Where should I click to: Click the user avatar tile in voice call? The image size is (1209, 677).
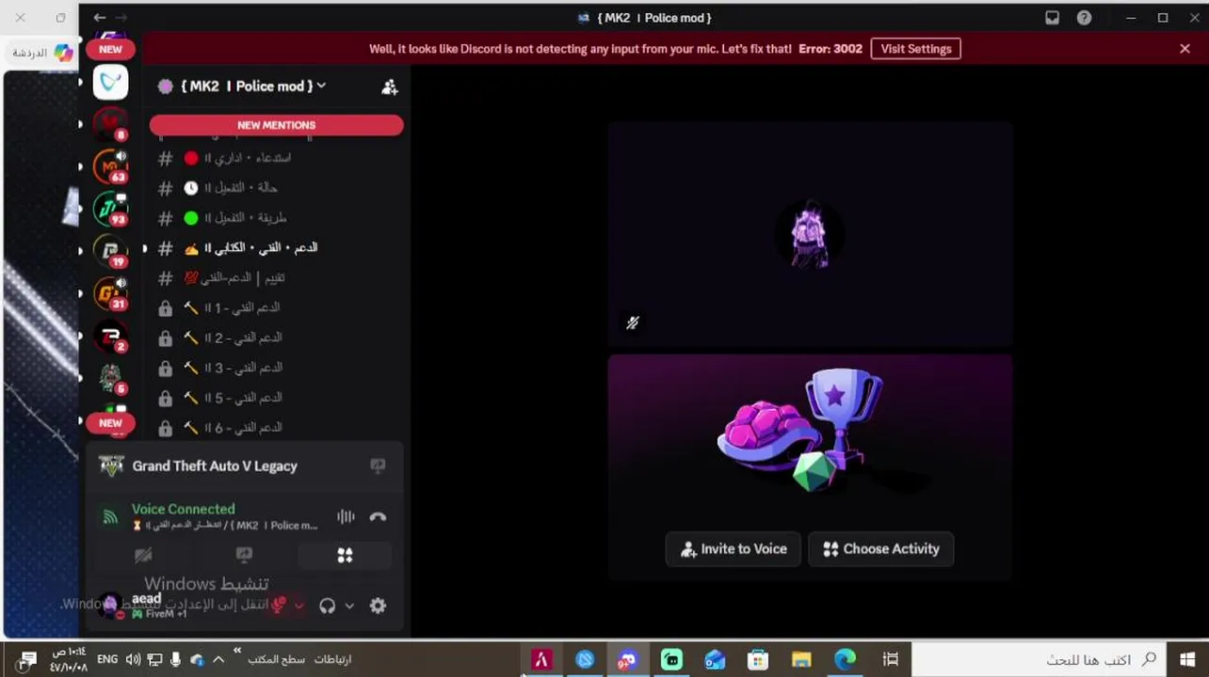[810, 234]
